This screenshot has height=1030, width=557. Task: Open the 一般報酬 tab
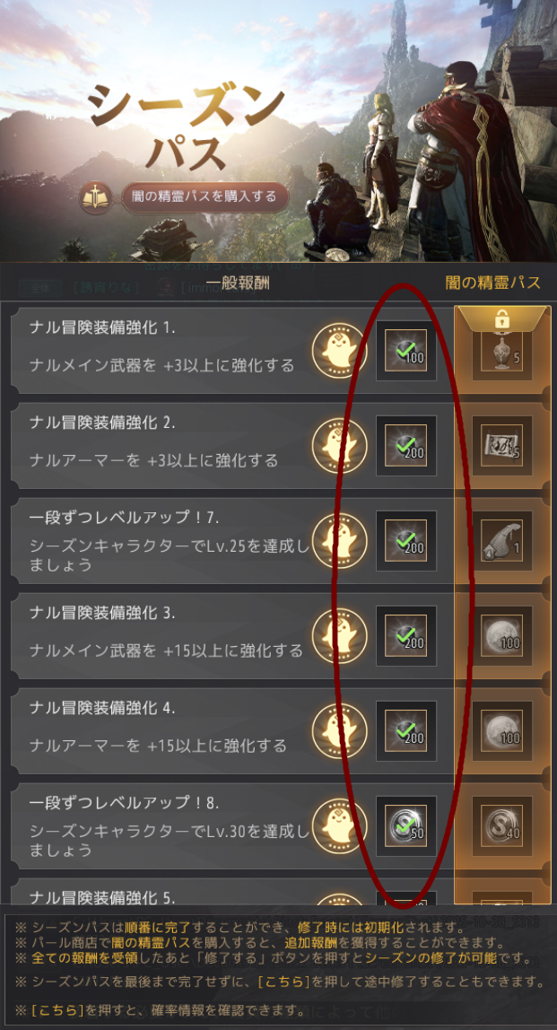(237, 284)
